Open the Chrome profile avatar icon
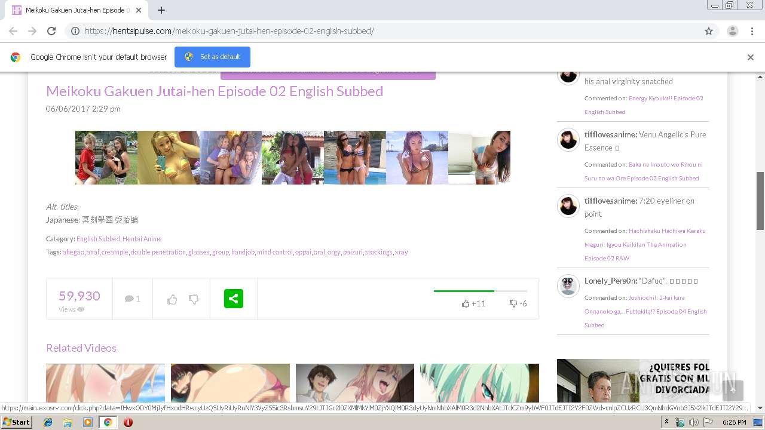Image resolution: width=765 pixels, height=430 pixels. [x=732, y=31]
